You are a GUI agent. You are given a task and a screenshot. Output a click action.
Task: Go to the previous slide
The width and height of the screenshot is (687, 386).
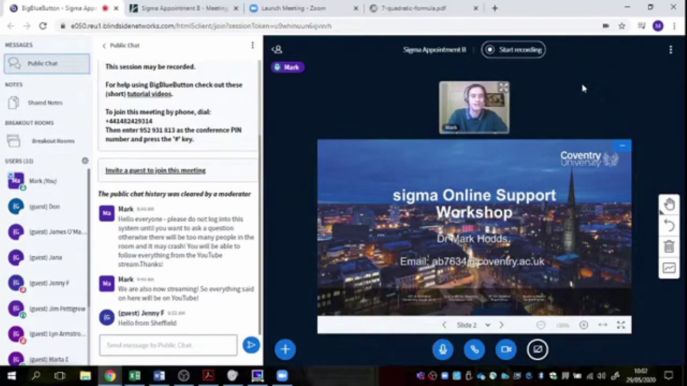[444, 325]
